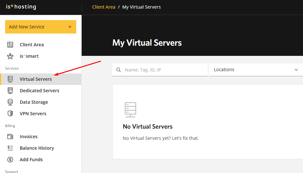This screenshot has width=303, height=173.
Task: Go to the is*hosting logo home
Action: tap(21, 7)
